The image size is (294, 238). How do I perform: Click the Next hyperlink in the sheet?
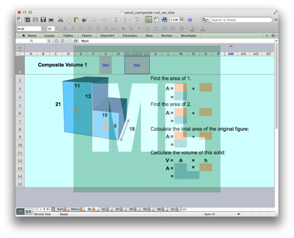coord(137,65)
